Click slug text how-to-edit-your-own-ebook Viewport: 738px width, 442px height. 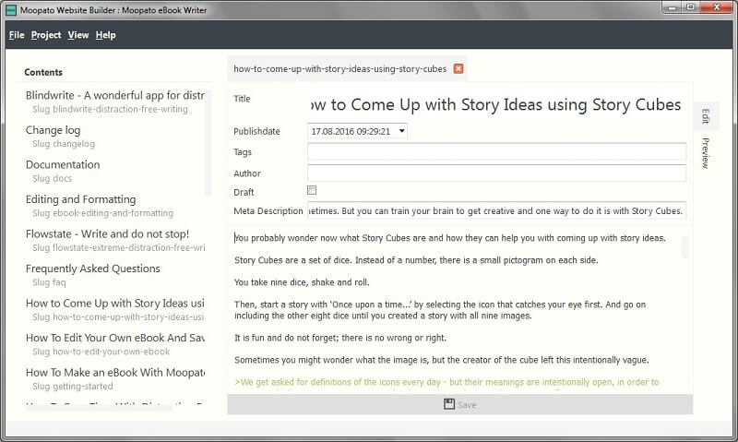[111, 352]
